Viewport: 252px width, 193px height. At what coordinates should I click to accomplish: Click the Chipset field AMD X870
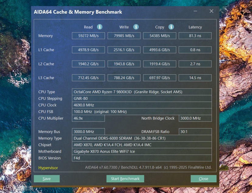pos(142,145)
